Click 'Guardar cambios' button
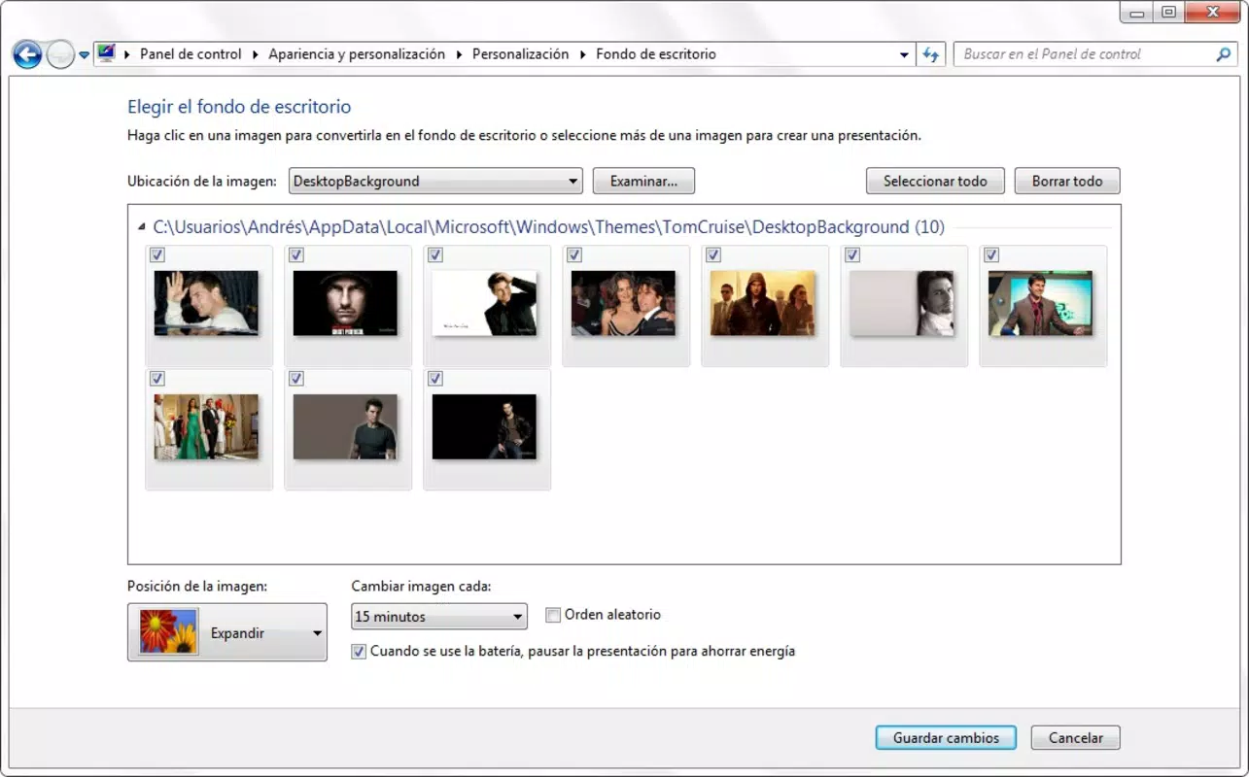 click(x=946, y=738)
